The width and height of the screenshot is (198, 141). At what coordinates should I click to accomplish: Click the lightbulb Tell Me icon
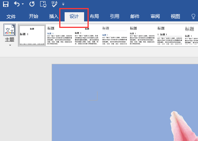pos(193,16)
